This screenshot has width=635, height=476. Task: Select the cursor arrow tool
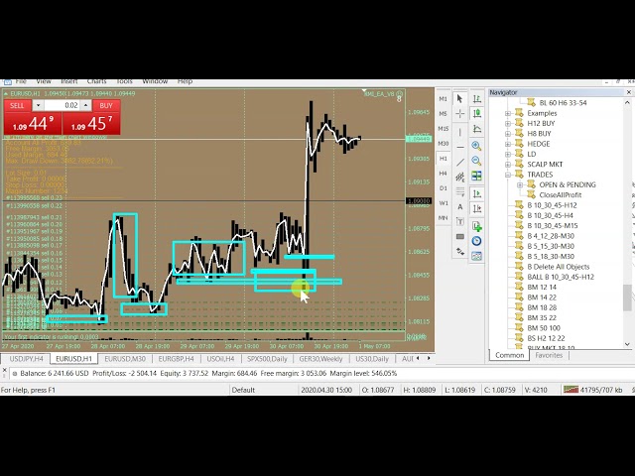point(459,98)
